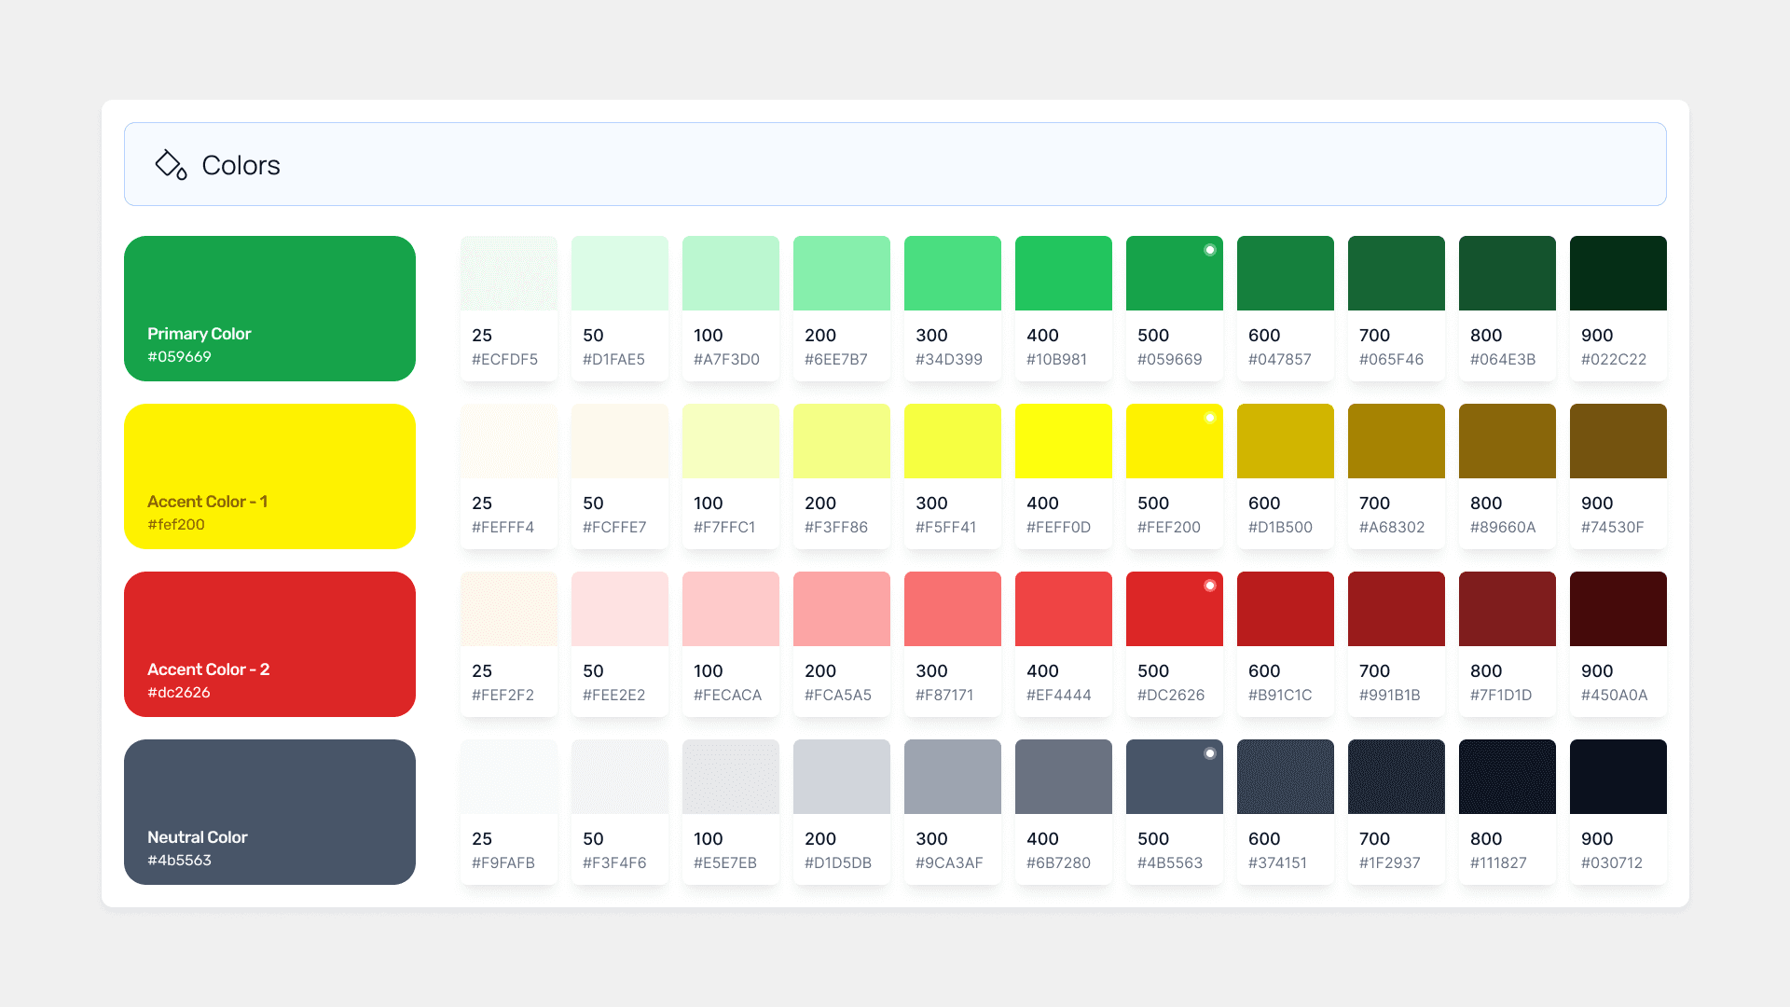Select the dot on red 500 swatch
This screenshot has width=1790, height=1007.
pyautogui.click(x=1209, y=586)
